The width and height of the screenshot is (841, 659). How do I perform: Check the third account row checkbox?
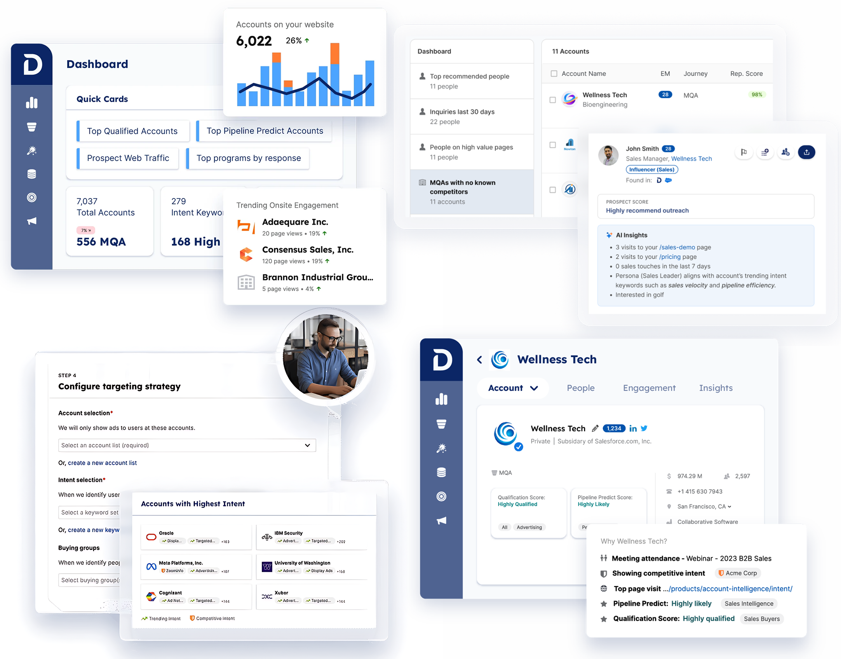click(x=553, y=190)
